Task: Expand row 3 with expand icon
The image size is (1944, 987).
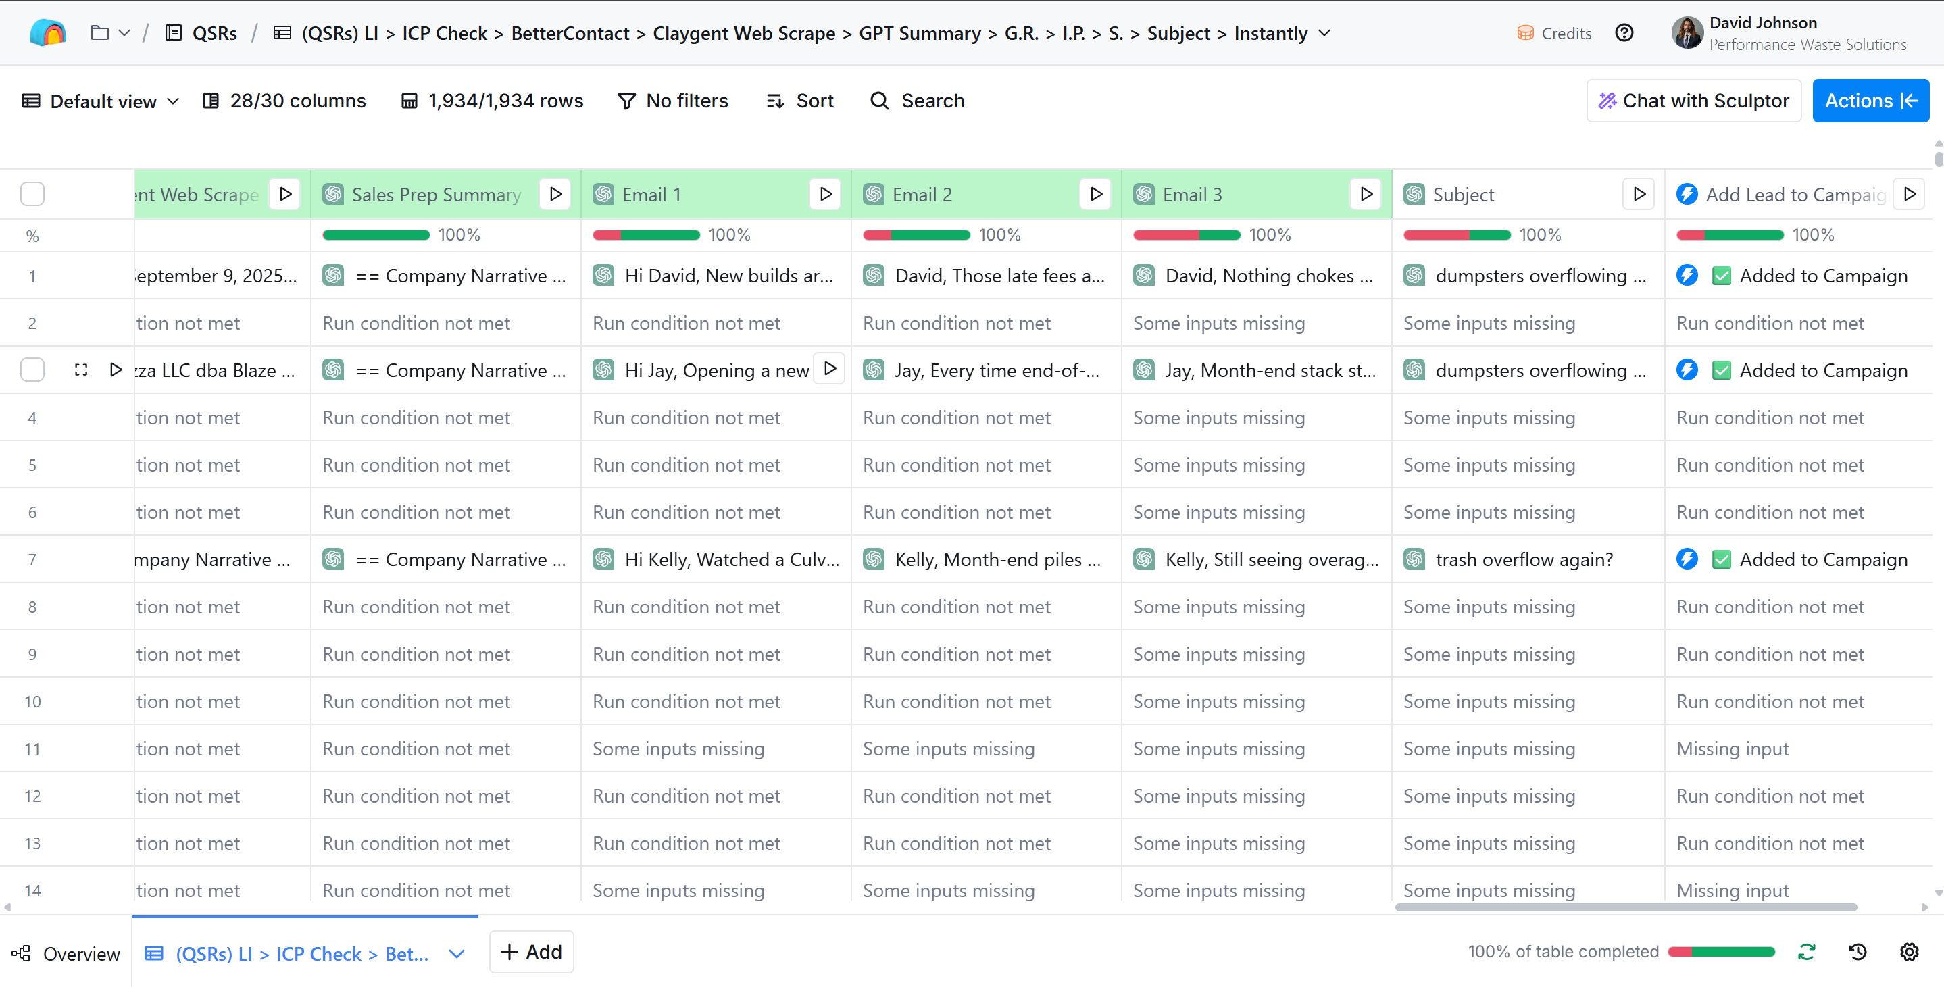Action: (x=82, y=370)
